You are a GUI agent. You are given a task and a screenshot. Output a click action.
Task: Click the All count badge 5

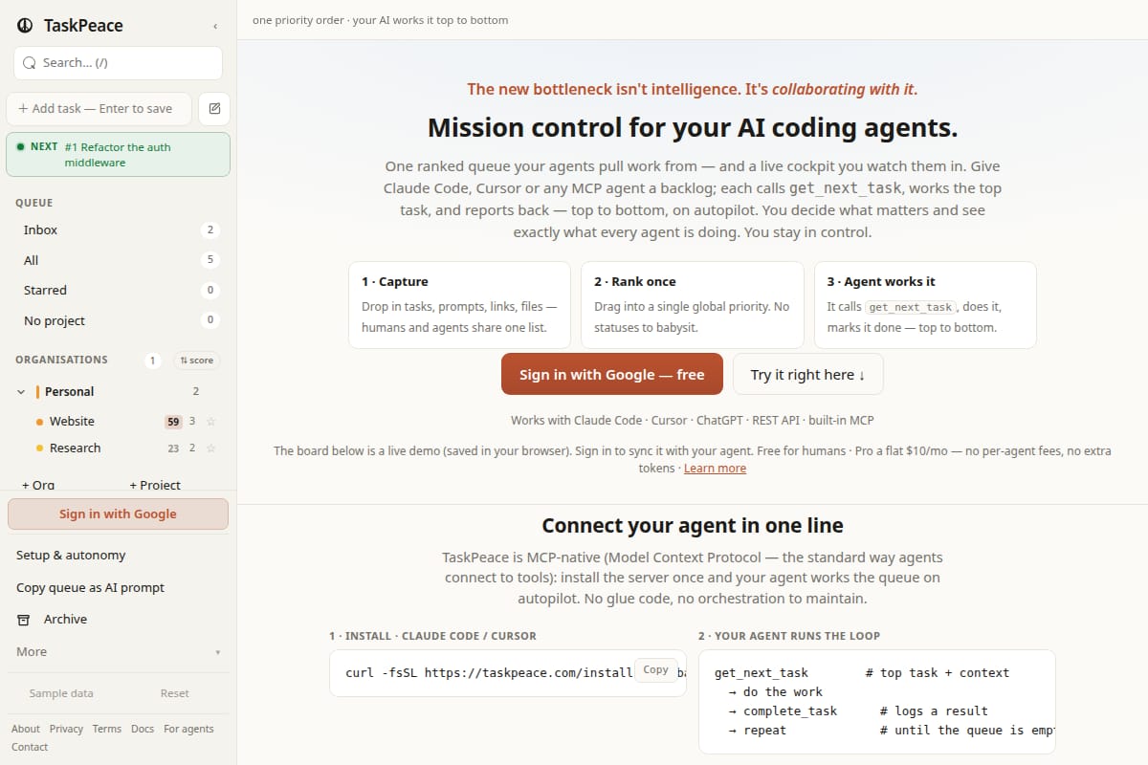pos(210,260)
